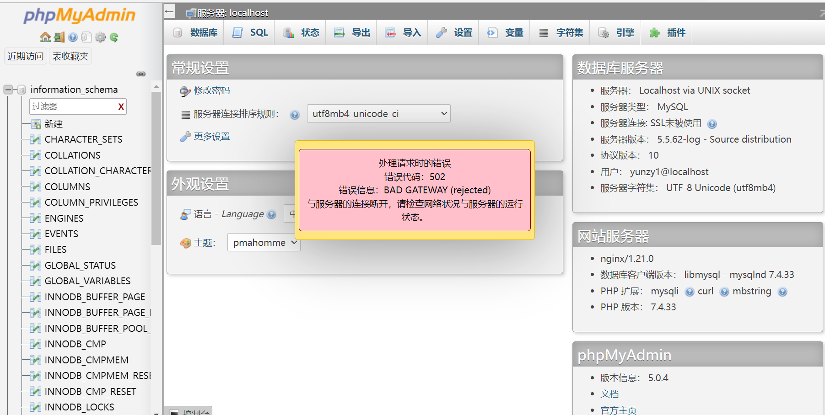Viewport: 825px width, 415px height.
Task: Clear the filter box with the X
Action: point(121,106)
